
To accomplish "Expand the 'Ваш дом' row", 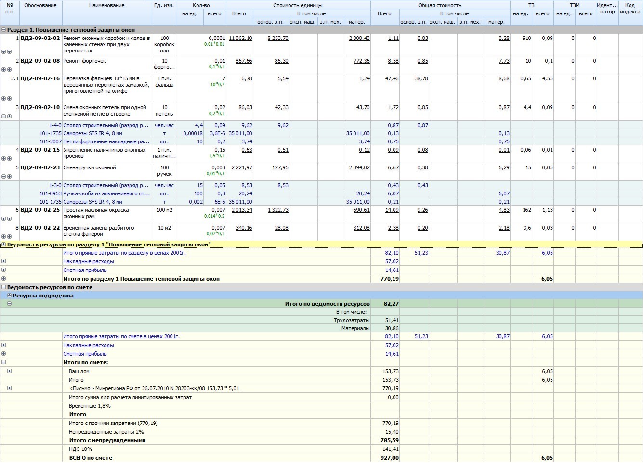I will click(x=9, y=371).
